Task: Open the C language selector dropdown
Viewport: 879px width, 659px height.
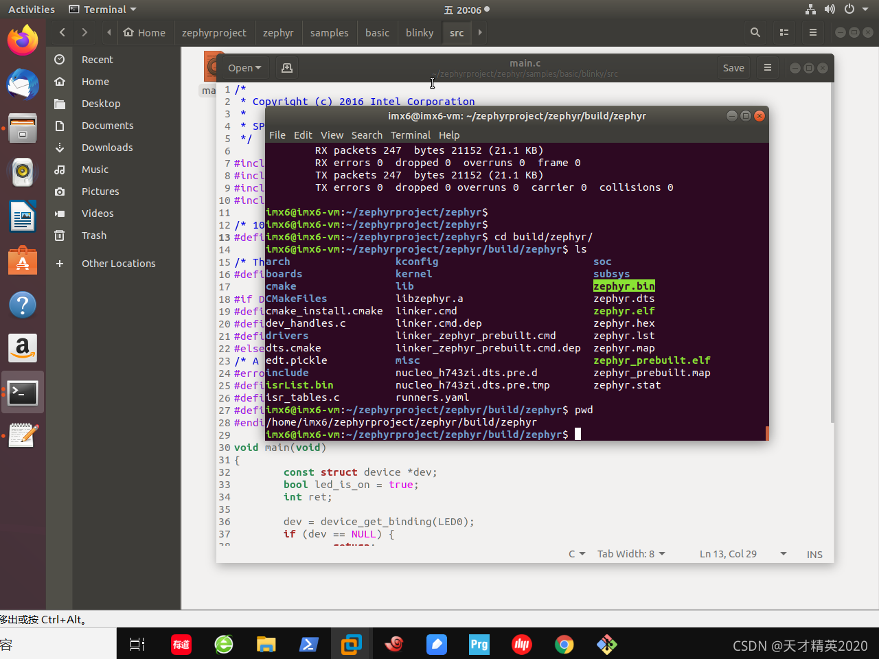Action: 577,554
